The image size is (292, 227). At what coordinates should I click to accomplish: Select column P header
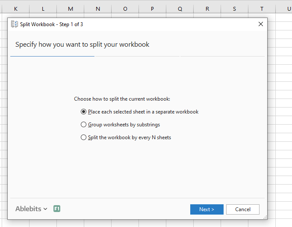[x=152, y=9]
